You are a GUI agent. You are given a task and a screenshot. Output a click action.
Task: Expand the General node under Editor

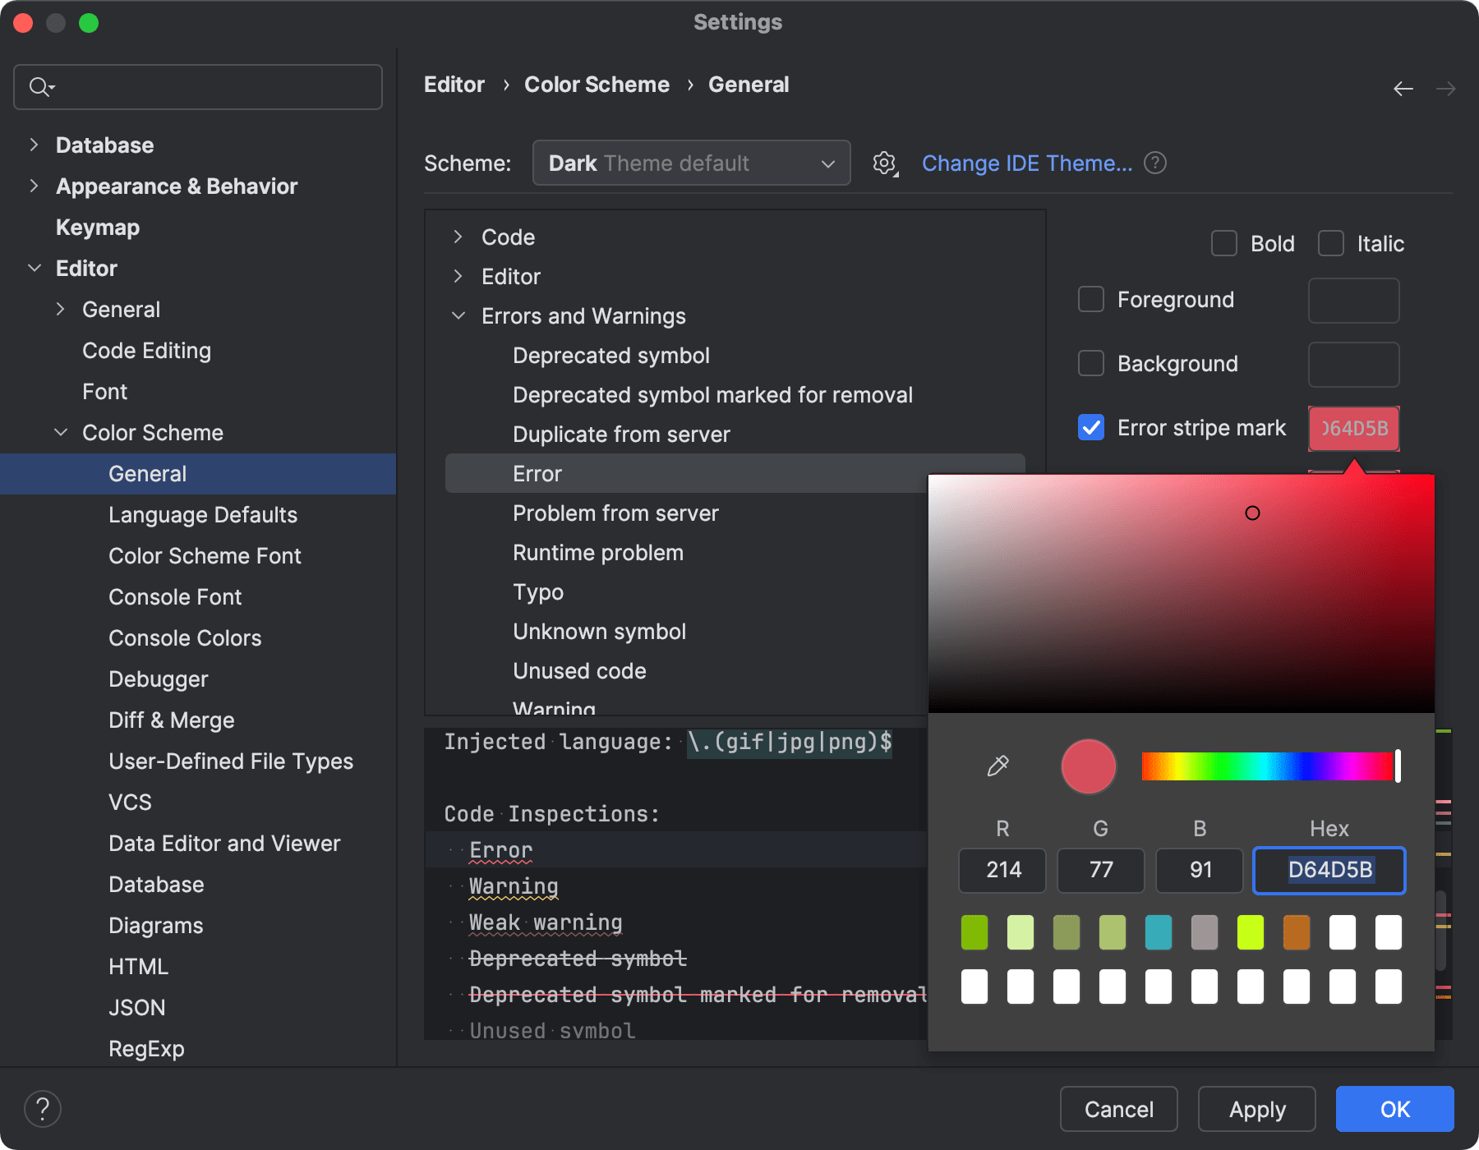click(x=60, y=310)
